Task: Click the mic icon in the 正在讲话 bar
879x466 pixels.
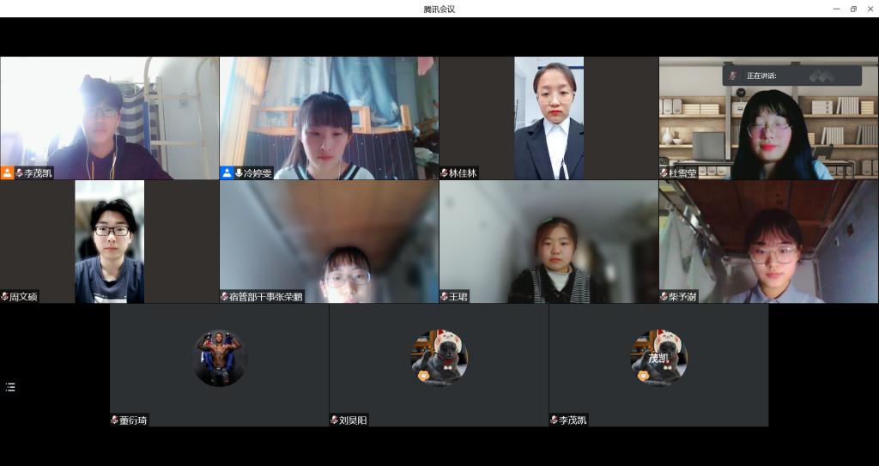Action: (733, 76)
